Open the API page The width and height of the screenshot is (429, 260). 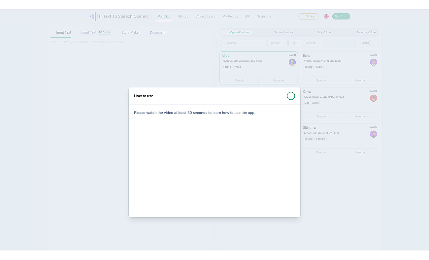click(x=247, y=16)
